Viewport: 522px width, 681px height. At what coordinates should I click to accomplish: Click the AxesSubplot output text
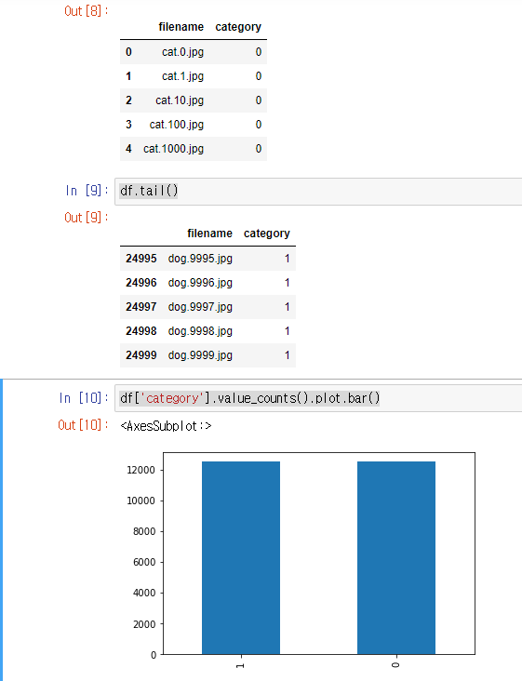click(x=166, y=426)
